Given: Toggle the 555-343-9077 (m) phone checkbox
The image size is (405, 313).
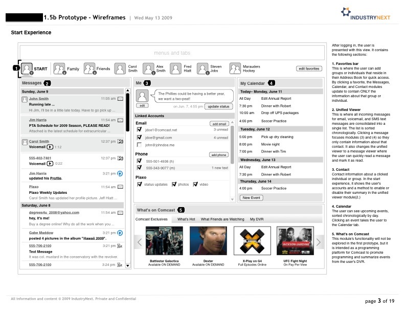Looking at the screenshot, I should click(139, 168).
